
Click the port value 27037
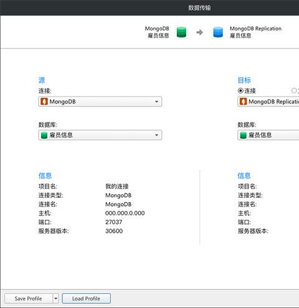[114, 222]
